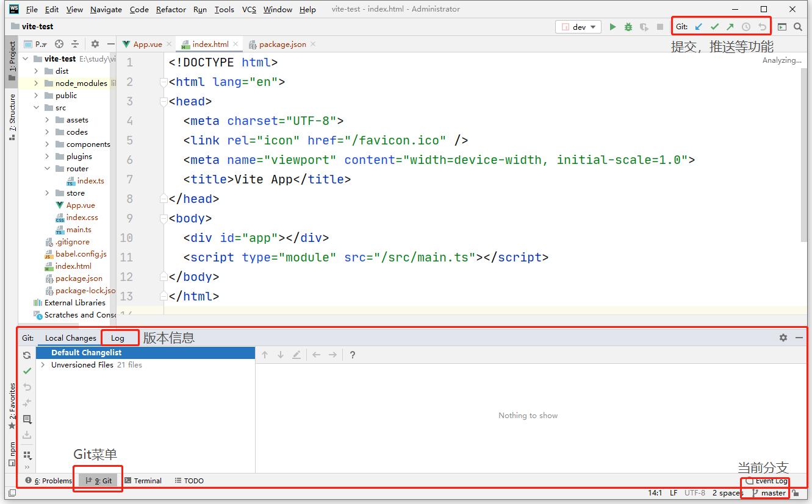Screen dimensions: 812x504
Task: Click the Git rollback icon in toolbar
Action: [762, 27]
